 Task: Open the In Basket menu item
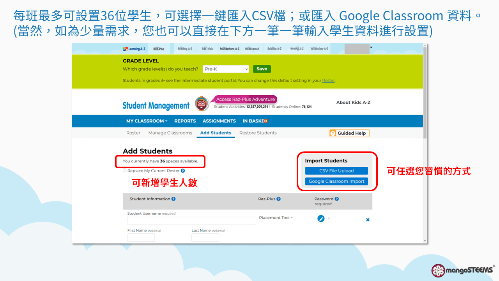pos(255,121)
